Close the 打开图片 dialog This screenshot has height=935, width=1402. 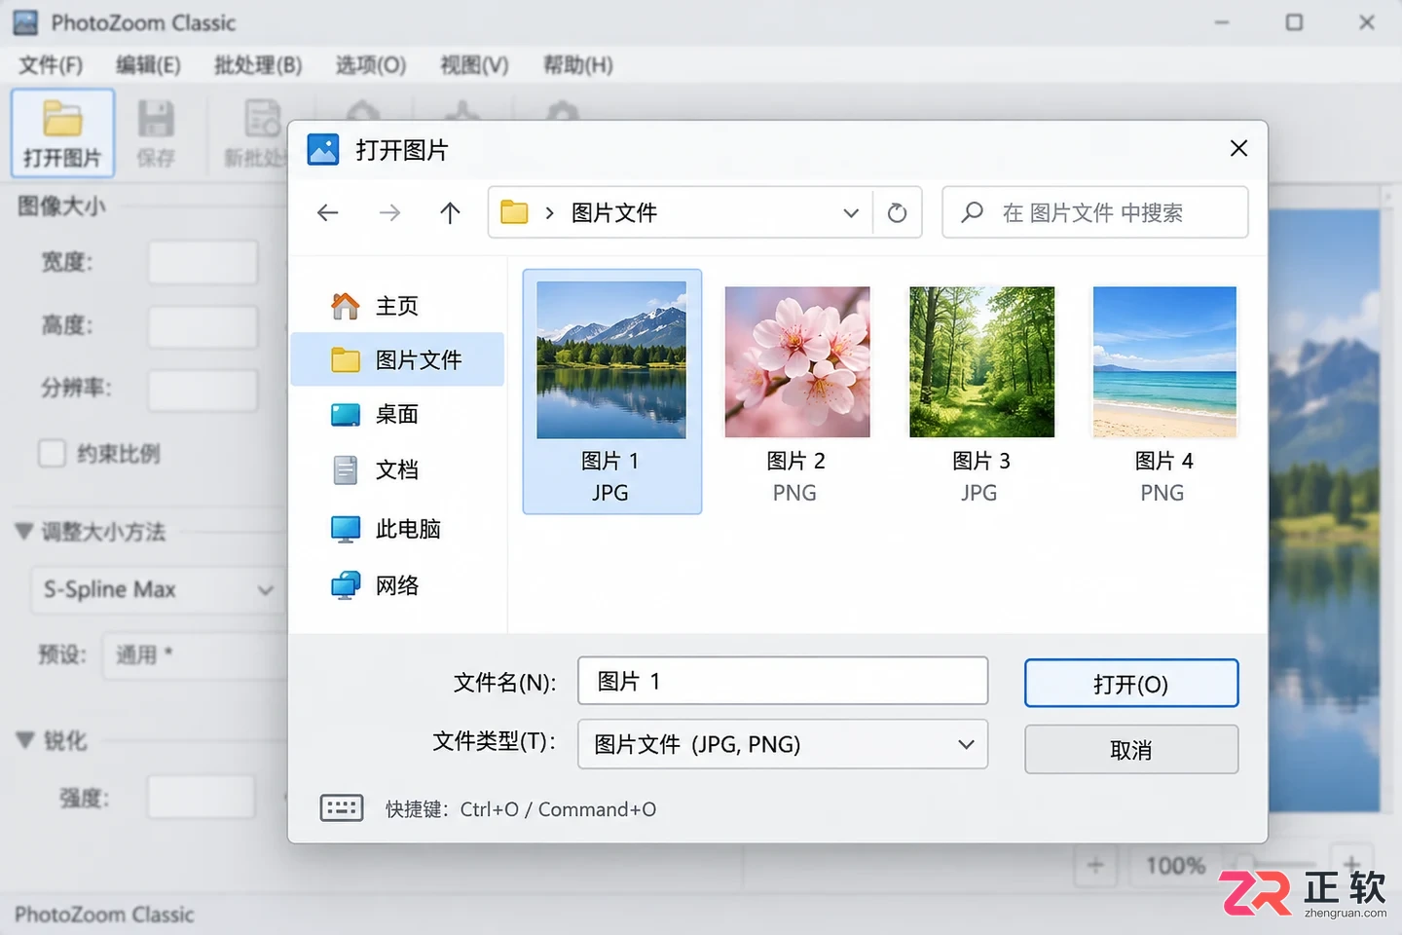1238,148
